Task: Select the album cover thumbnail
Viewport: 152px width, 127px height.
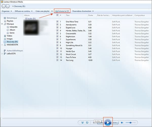Action: [x=31, y=27]
